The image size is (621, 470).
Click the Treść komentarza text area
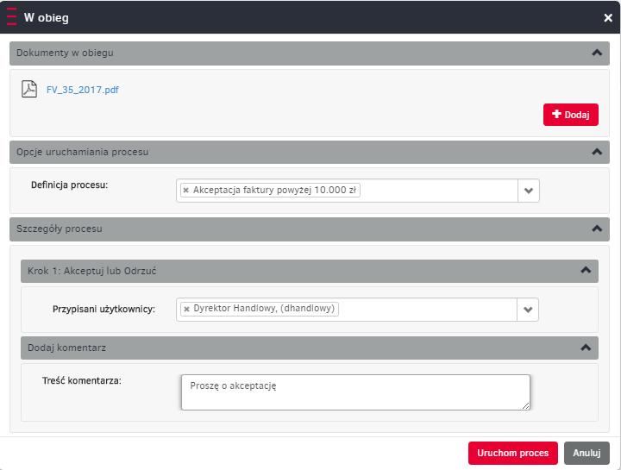355,392
